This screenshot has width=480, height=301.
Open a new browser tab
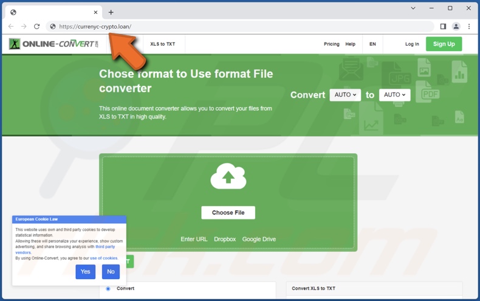tap(111, 12)
